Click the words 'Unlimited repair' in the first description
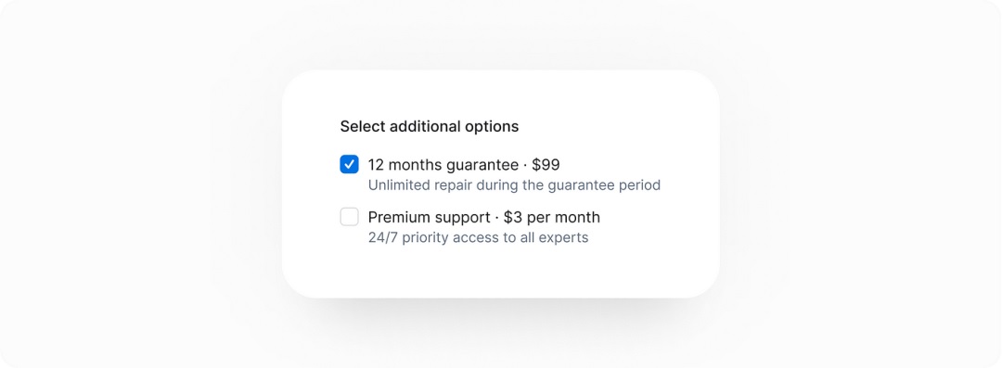This screenshot has width=1002, height=368. pos(420,185)
